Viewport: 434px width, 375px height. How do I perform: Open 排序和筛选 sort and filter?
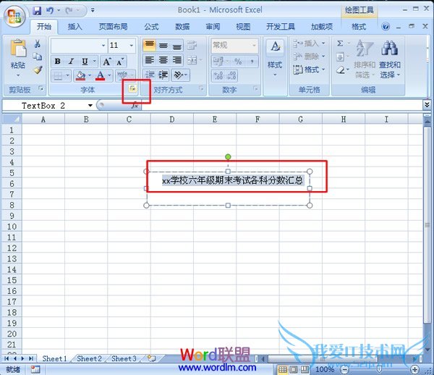click(365, 59)
